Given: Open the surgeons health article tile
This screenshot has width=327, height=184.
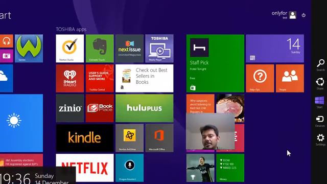Looking at the screenshot, I should point(200,104).
